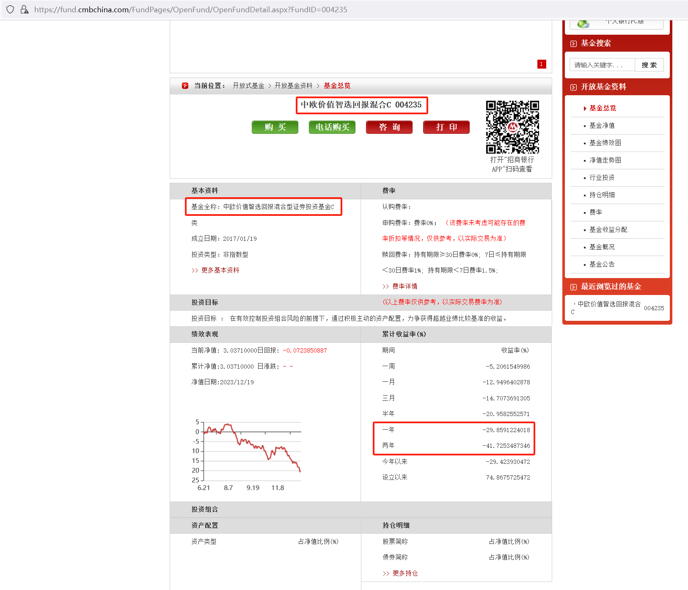688x590 pixels.
Task: Select 基金概况 in sidebar menu
Action: (x=602, y=247)
